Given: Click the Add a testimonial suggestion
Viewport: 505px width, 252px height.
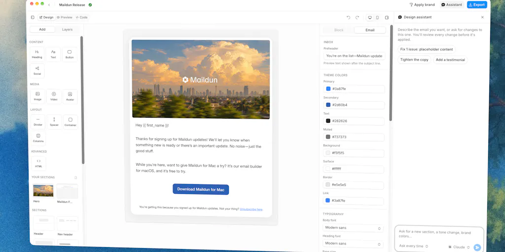Looking at the screenshot, I should click(x=450, y=60).
